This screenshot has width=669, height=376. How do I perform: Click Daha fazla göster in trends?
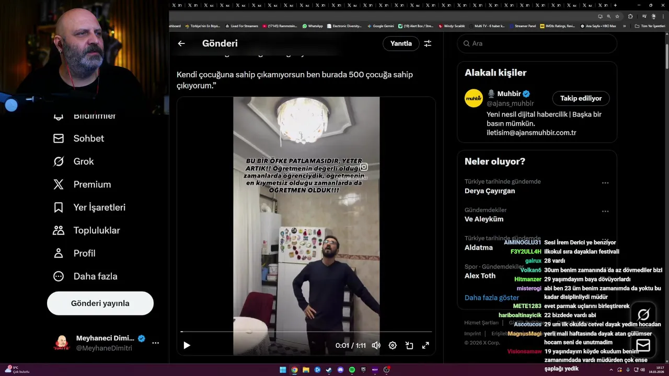tap(492, 298)
